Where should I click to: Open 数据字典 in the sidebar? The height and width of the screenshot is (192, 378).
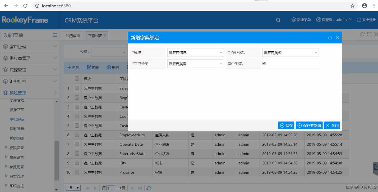tap(17, 110)
